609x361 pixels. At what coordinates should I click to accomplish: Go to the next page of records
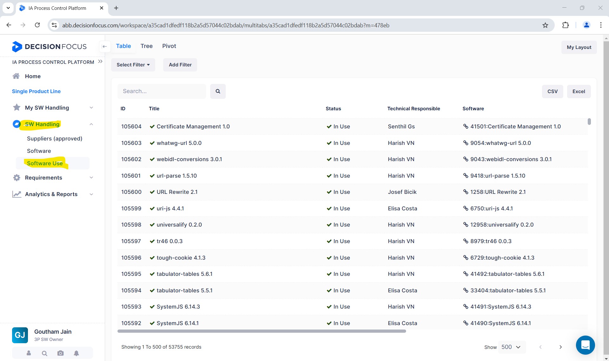(560, 347)
